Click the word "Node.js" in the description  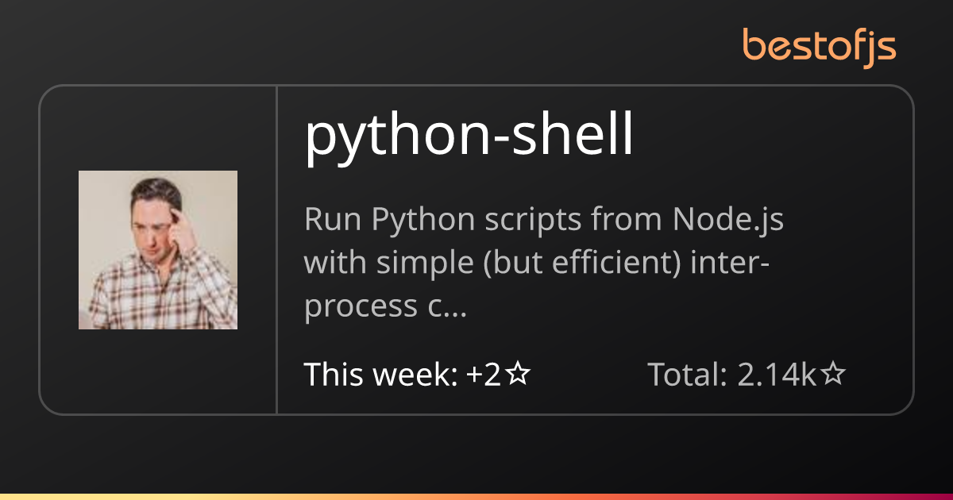(728, 220)
